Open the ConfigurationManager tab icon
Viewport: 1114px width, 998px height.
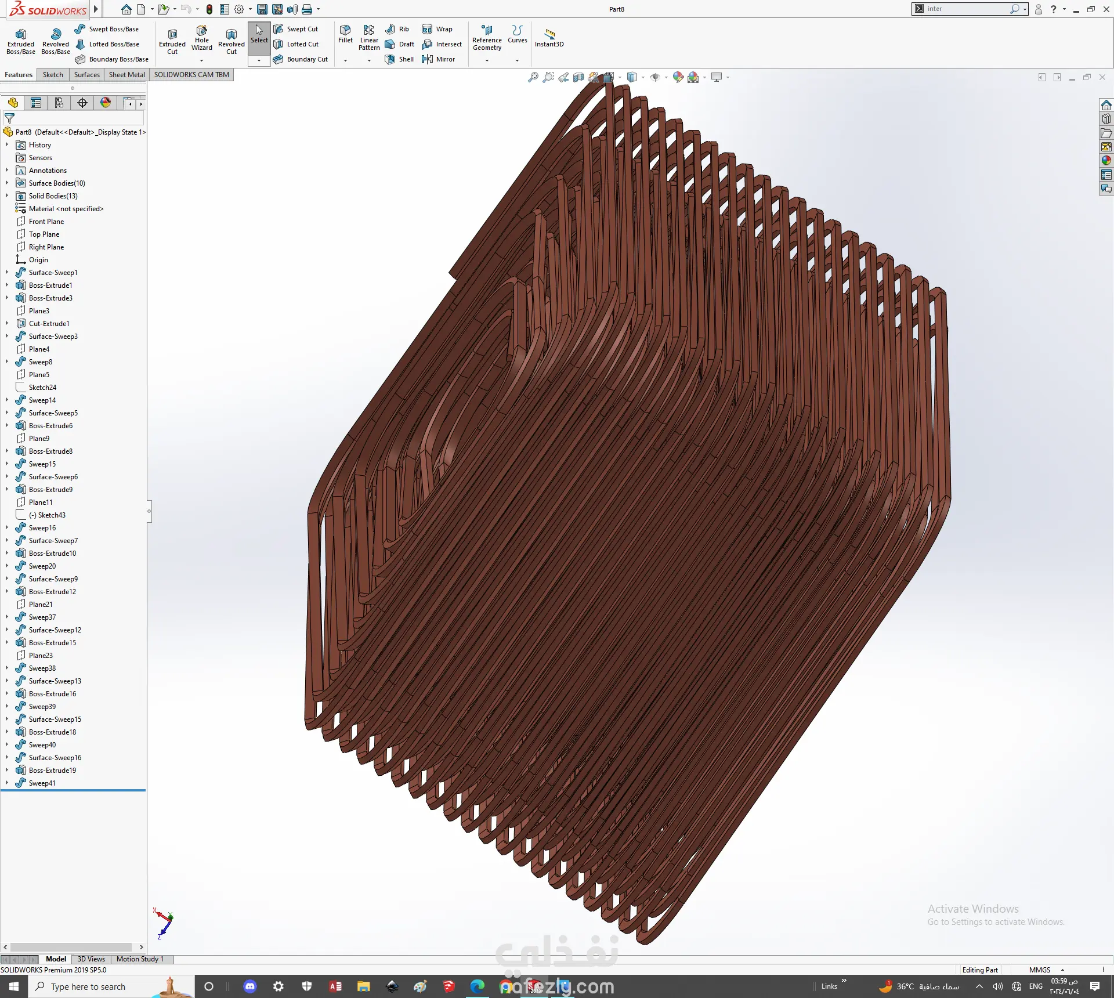pos(59,103)
